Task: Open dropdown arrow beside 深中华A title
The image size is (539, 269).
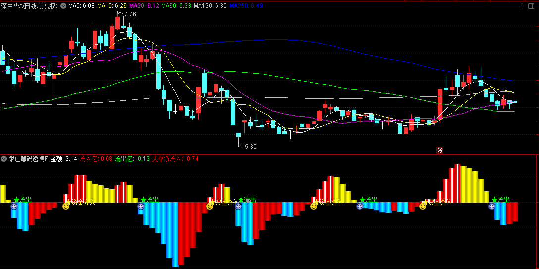Action: coord(63,6)
